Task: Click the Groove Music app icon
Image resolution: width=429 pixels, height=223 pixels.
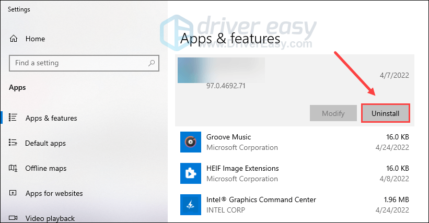Action: pyautogui.click(x=191, y=142)
